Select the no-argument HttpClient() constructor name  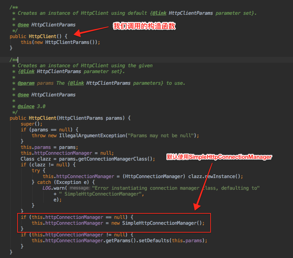point(42,36)
